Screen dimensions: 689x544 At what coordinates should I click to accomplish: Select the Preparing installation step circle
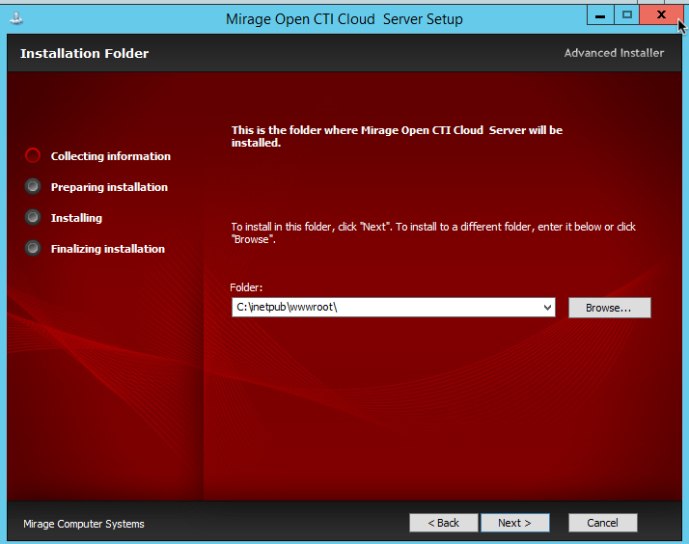[x=33, y=186]
